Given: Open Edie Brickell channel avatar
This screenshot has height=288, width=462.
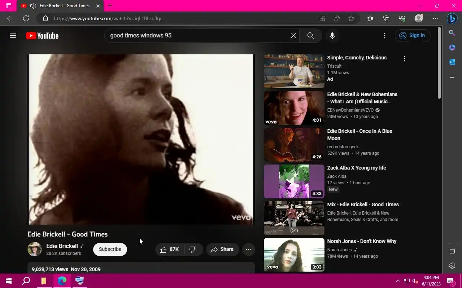Looking at the screenshot, I should 35,249.
